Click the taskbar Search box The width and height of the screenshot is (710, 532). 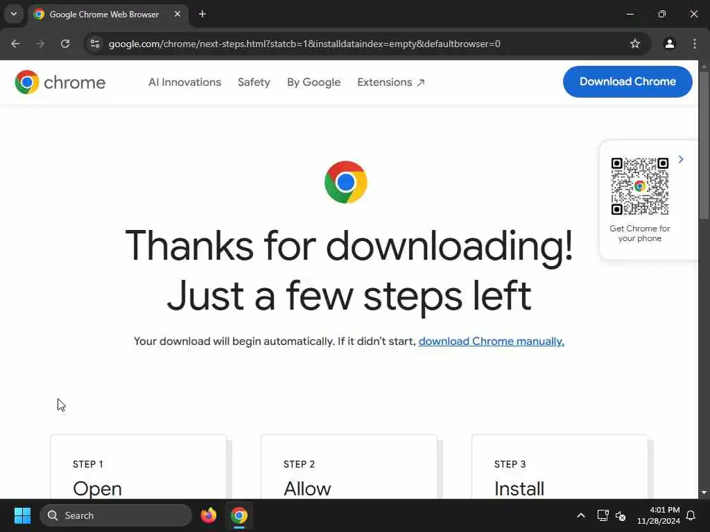tap(116, 515)
